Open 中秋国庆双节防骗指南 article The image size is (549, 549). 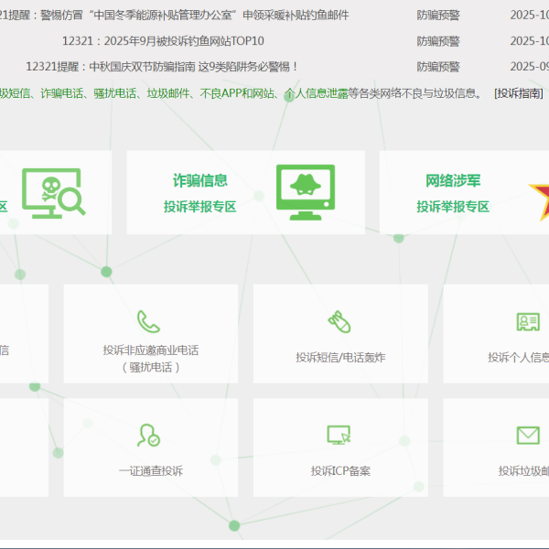[x=162, y=67]
